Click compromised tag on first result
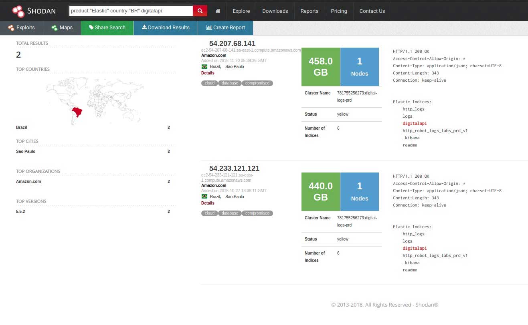This screenshot has height=325, width=528. pyautogui.click(x=257, y=83)
